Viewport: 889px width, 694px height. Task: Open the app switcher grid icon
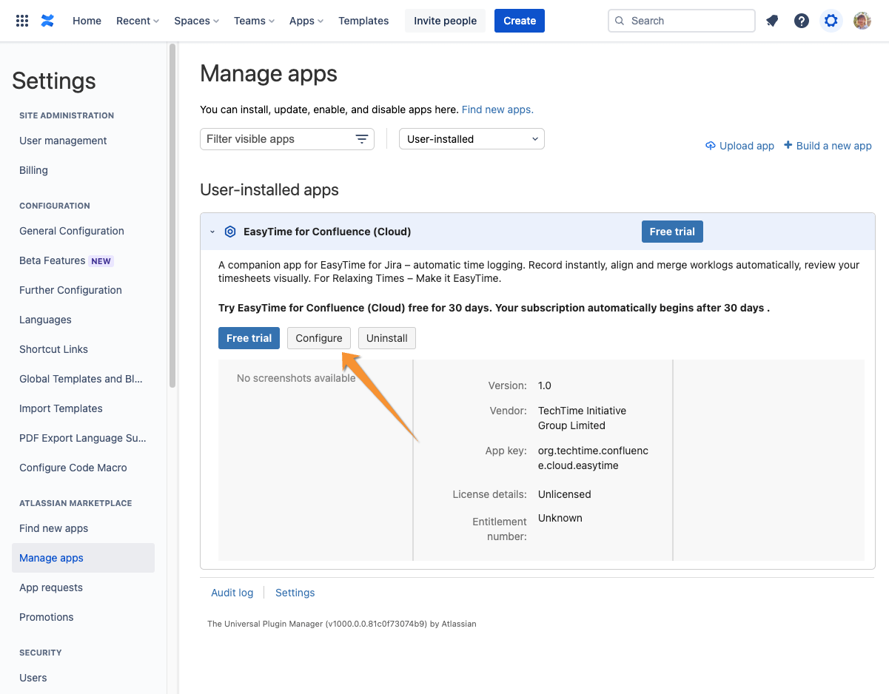click(22, 21)
